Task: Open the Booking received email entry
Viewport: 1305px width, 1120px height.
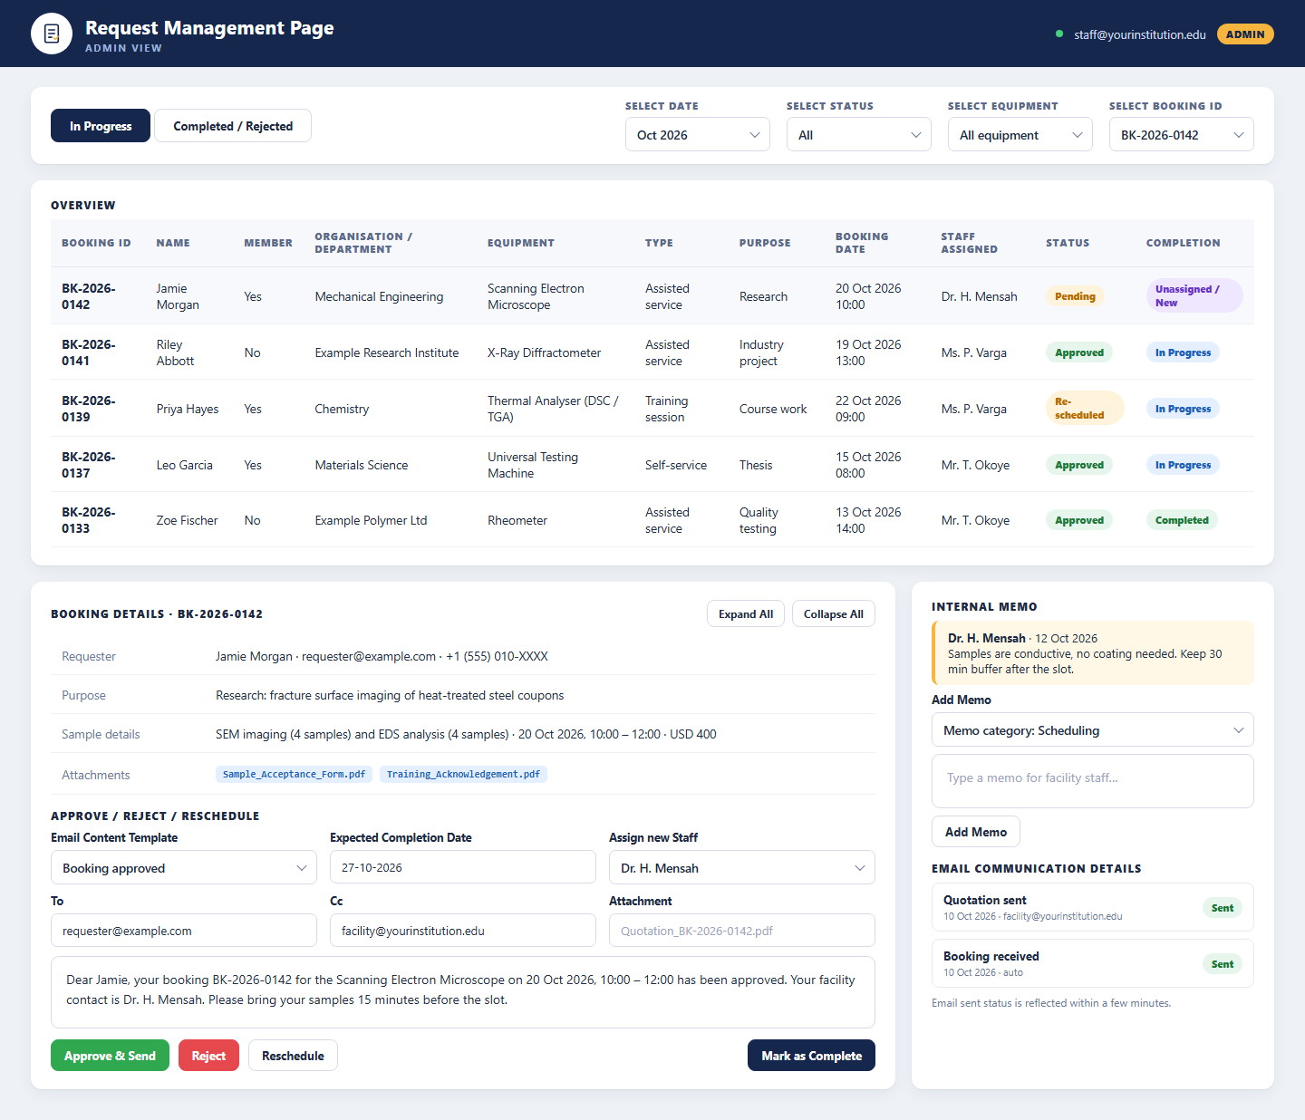Action: pyautogui.click(x=1093, y=963)
